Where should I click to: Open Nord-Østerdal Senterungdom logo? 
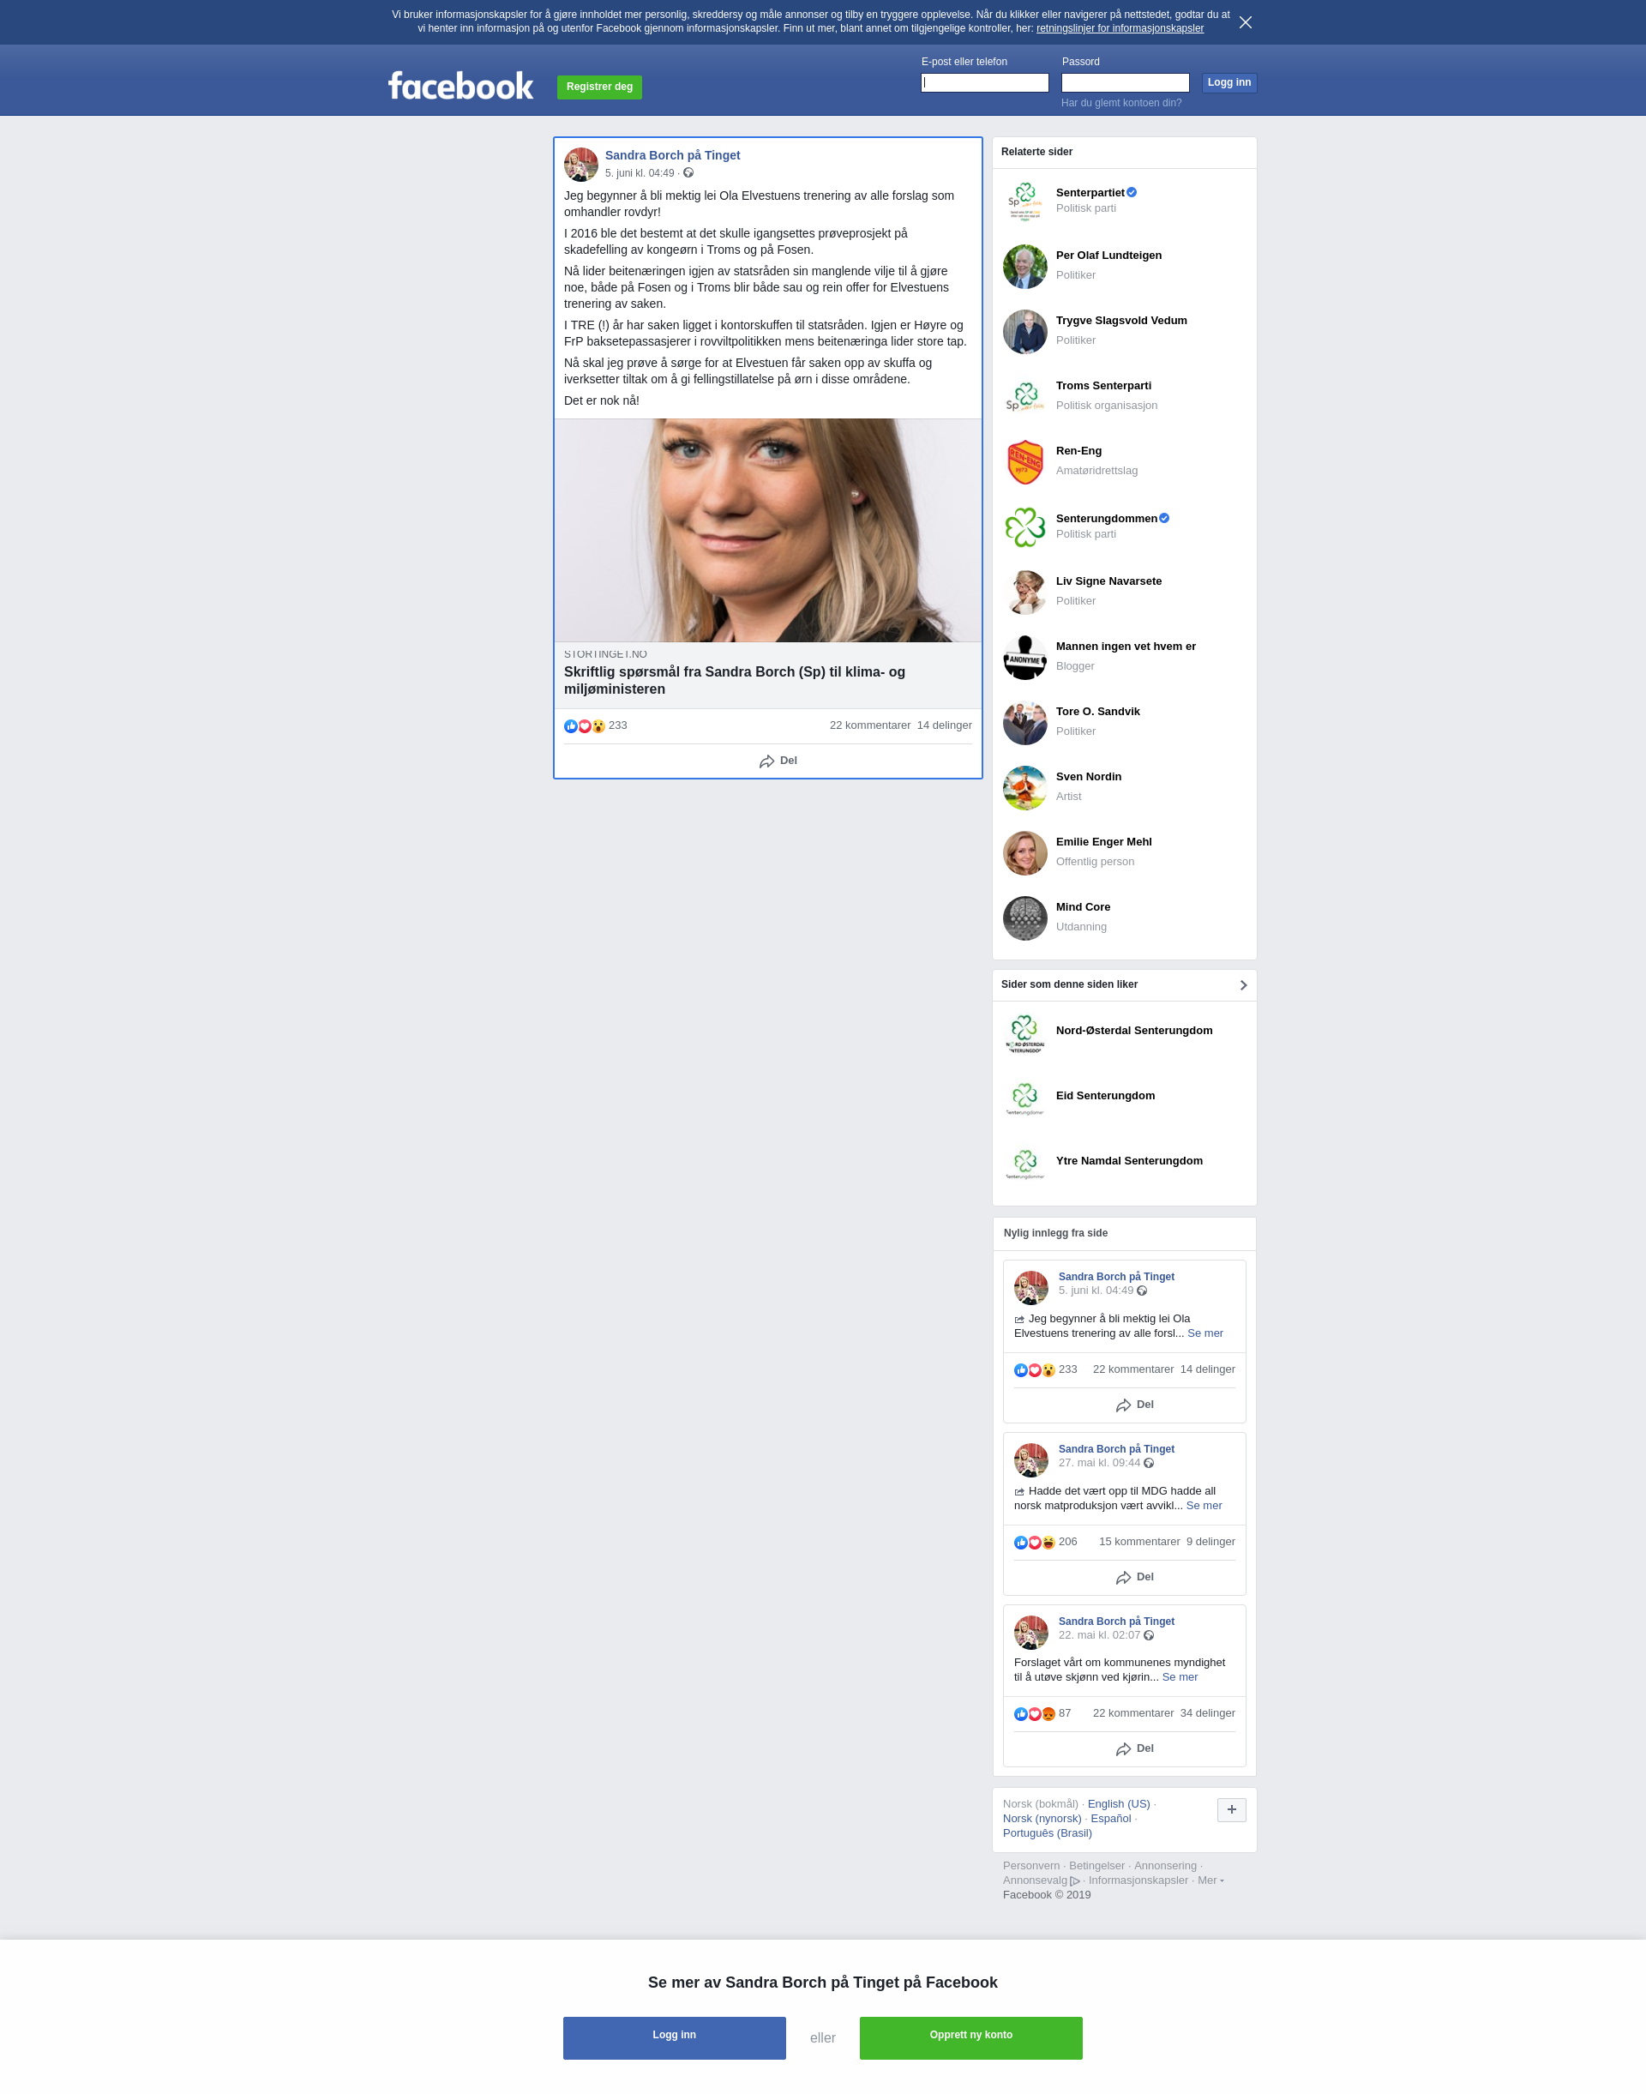(1024, 1033)
